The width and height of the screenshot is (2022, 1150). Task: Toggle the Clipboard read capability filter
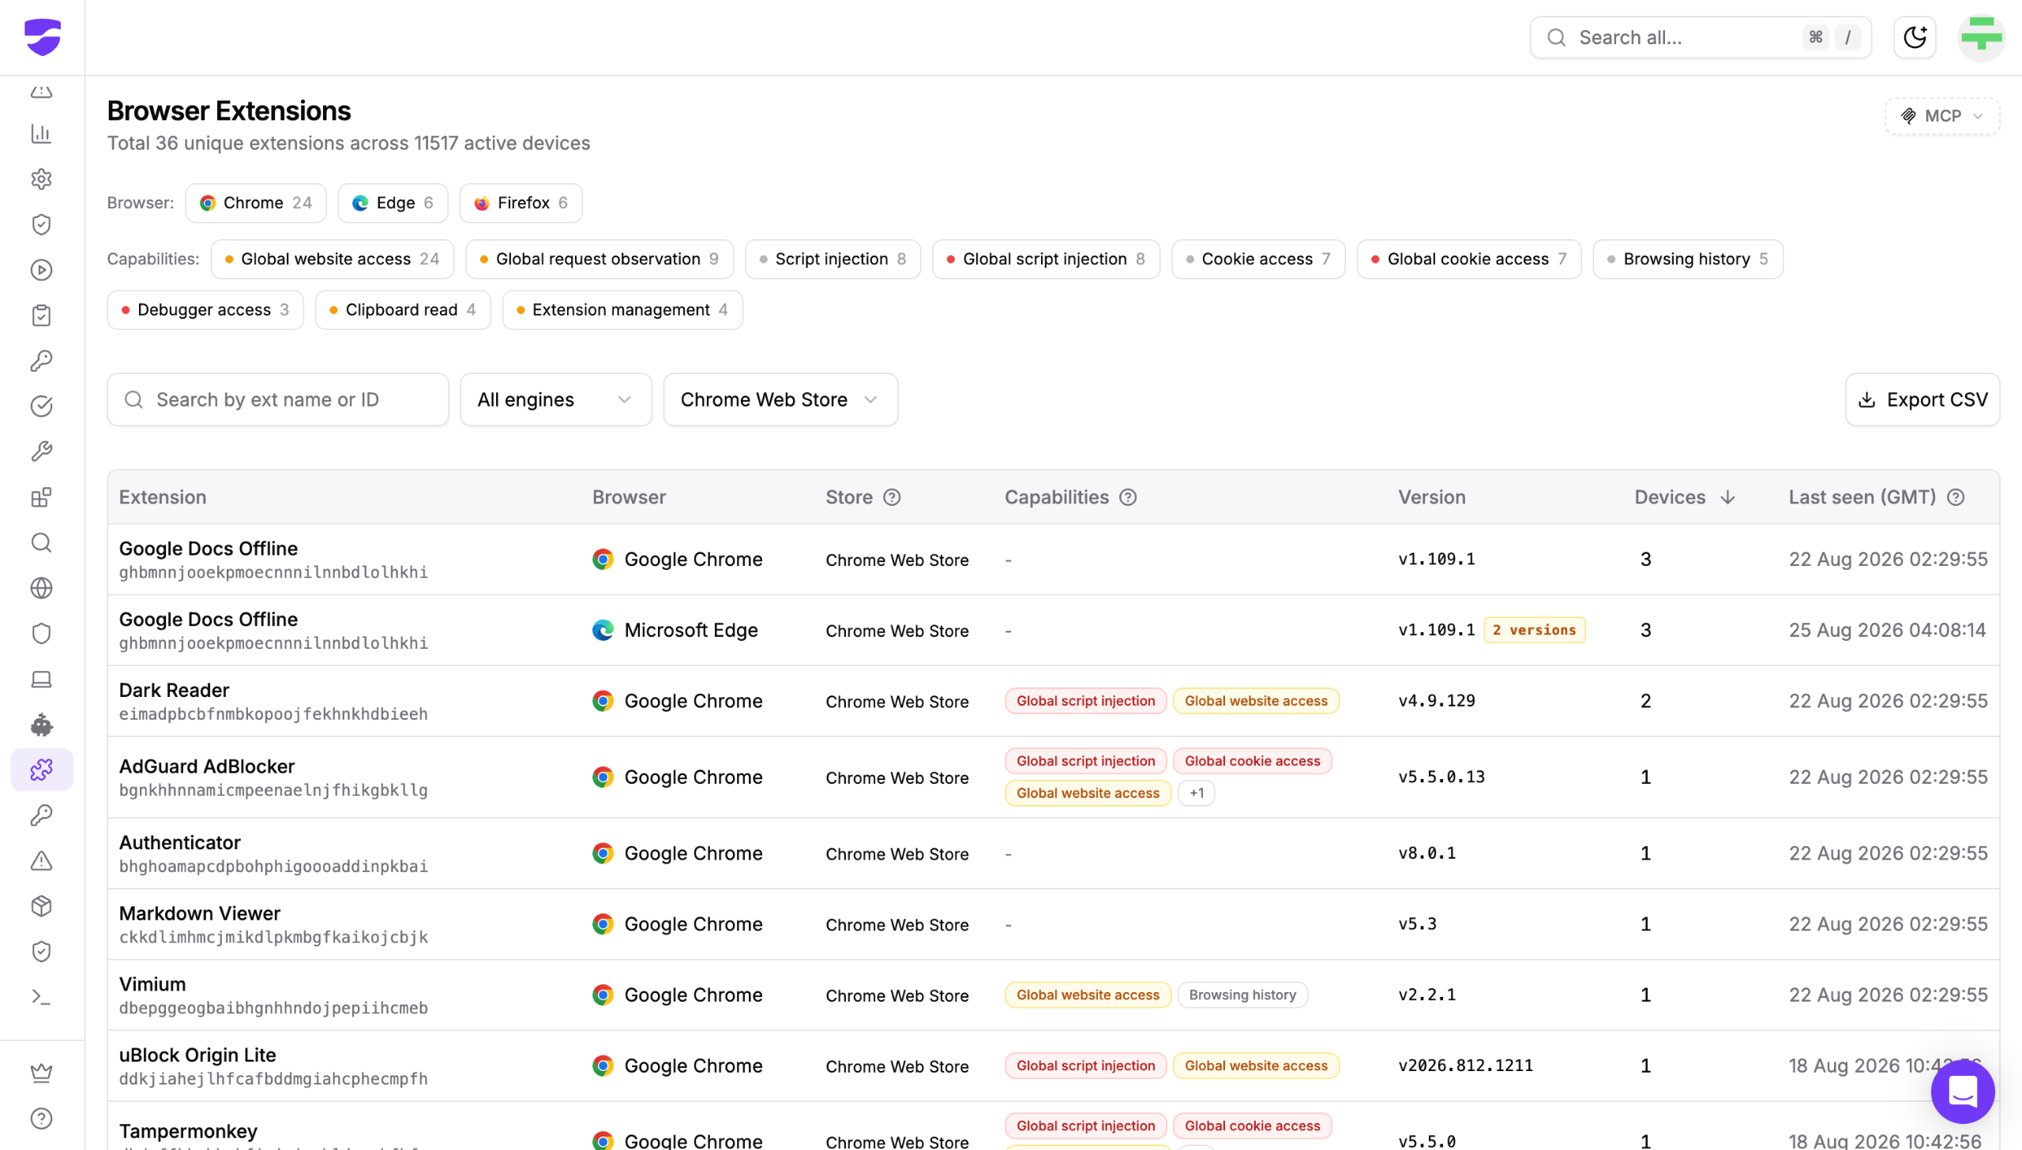(403, 309)
